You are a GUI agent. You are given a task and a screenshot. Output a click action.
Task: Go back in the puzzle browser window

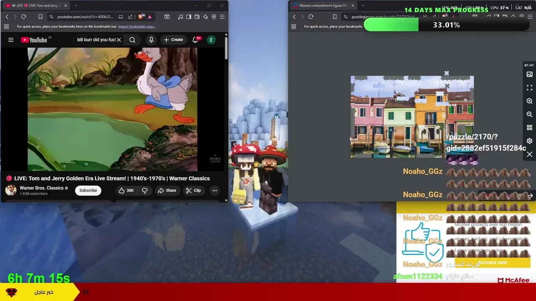pyautogui.click(x=294, y=17)
